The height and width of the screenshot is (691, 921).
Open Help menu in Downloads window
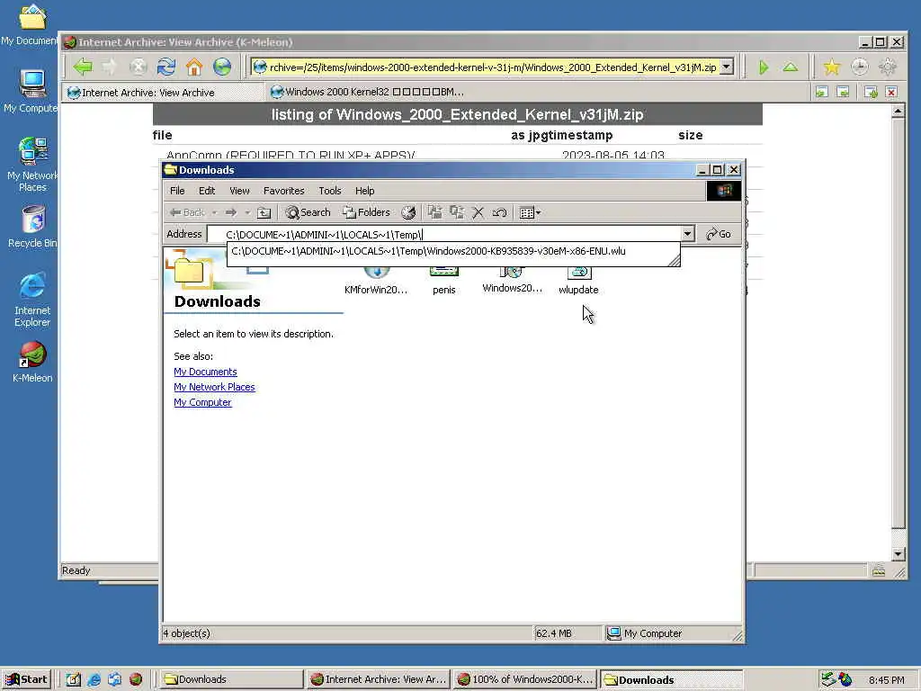click(x=364, y=191)
